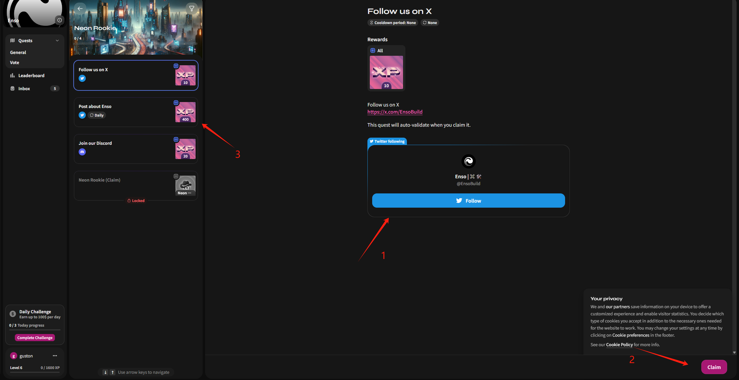Viewport: 739px width, 380px height.
Task: Click the globe icon on Post about Enso card
Action: [x=176, y=103]
